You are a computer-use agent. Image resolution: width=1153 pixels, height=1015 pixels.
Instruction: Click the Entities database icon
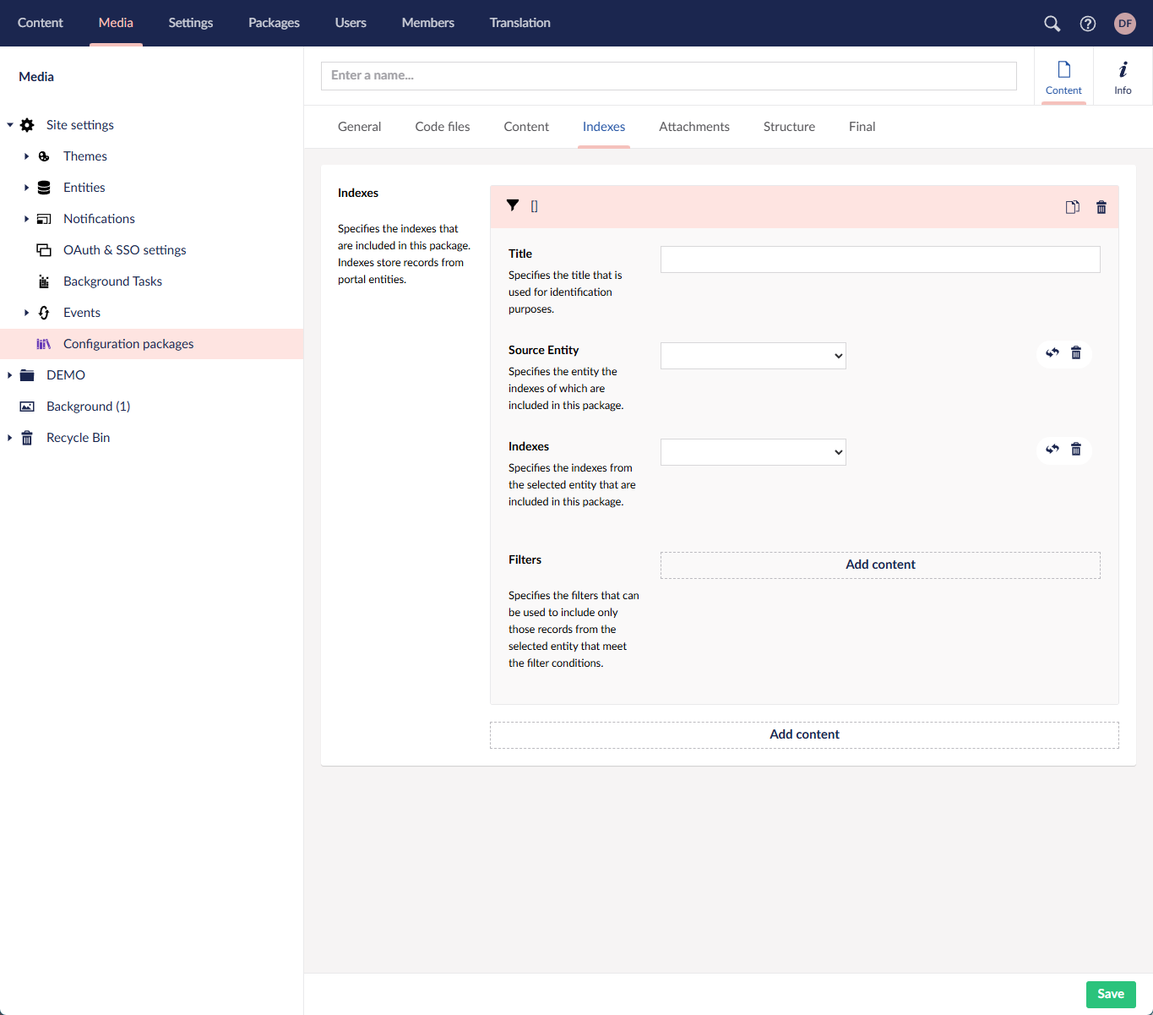tap(44, 188)
